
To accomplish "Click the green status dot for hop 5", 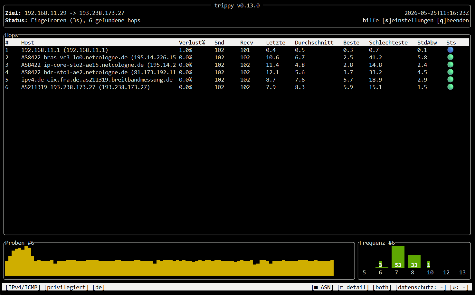I will click(x=450, y=79).
